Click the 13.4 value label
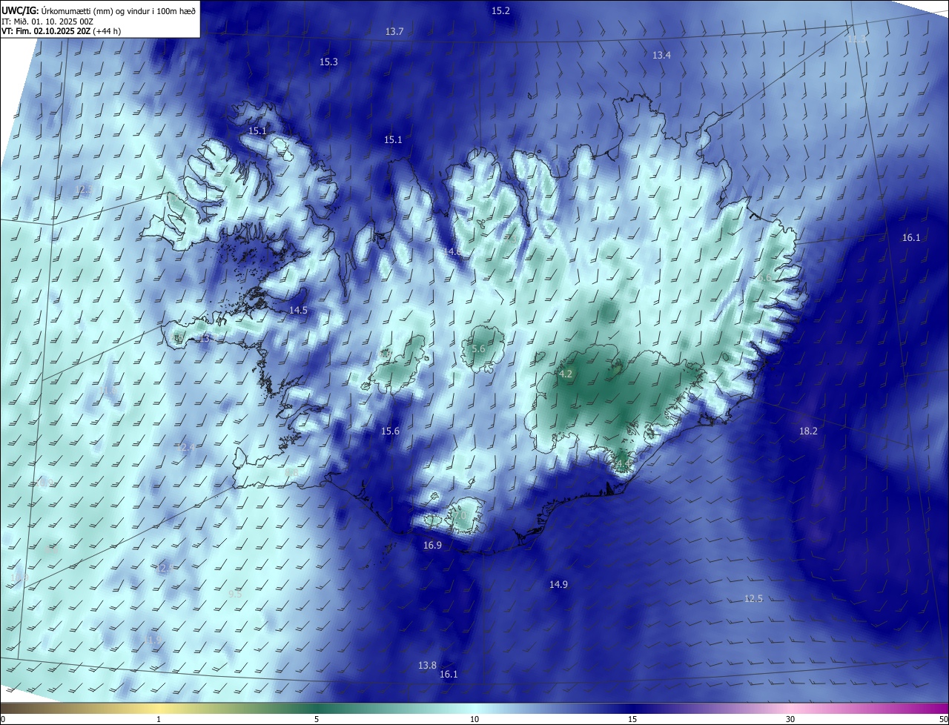The width and height of the screenshot is (949, 725). point(661,55)
